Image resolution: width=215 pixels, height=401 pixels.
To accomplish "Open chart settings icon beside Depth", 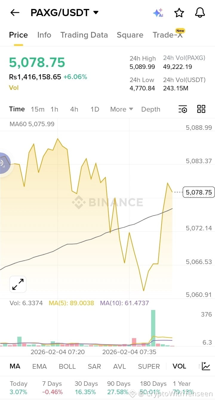I will coord(182,109).
